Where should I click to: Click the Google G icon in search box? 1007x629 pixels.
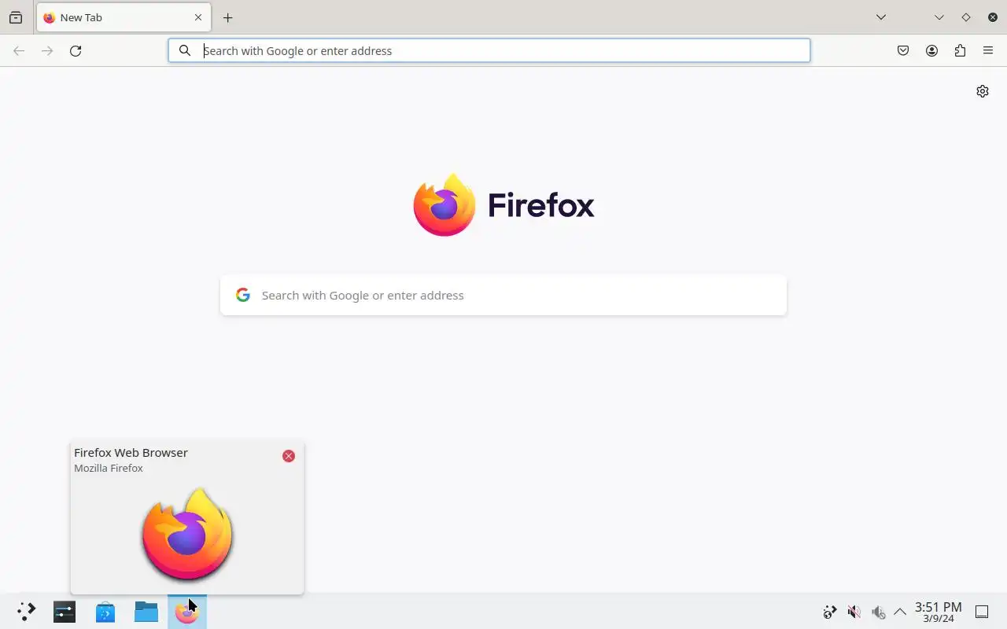pyautogui.click(x=243, y=295)
